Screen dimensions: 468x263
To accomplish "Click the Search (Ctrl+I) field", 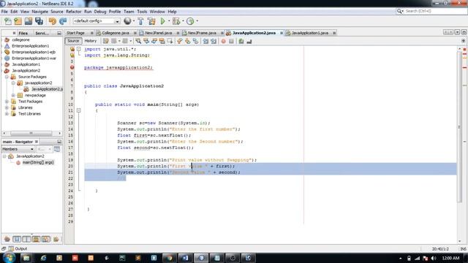I will click(431, 11).
